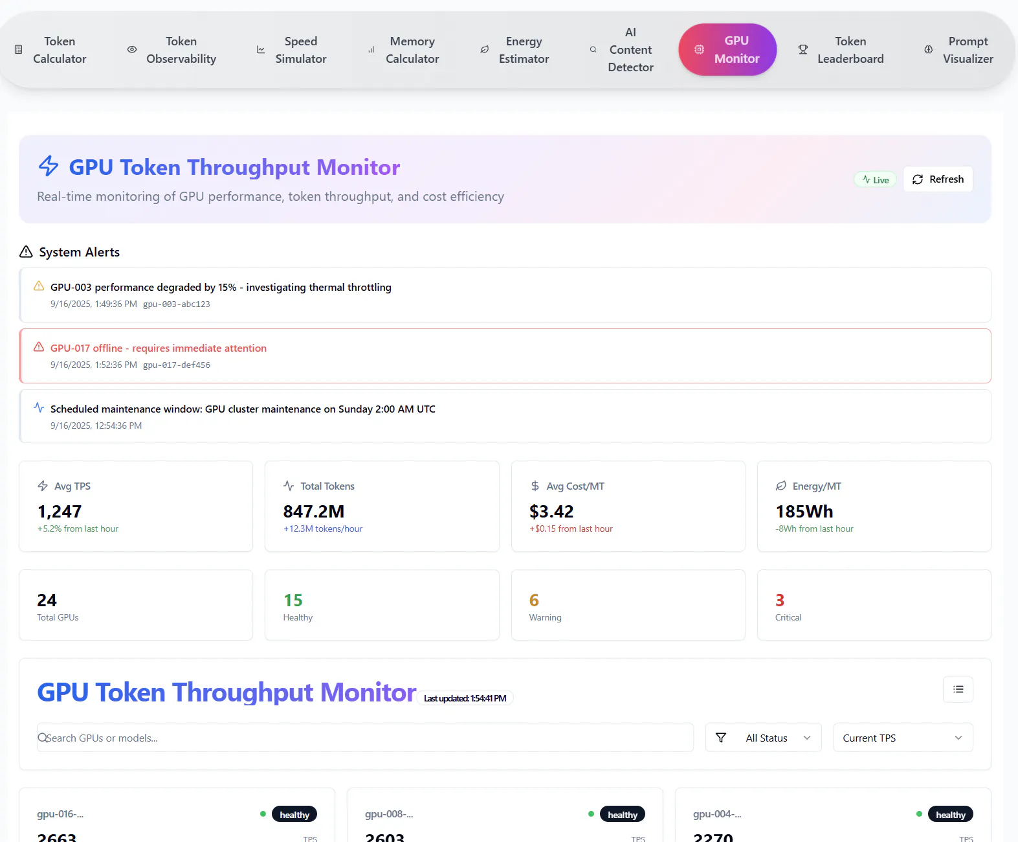The height and width of the screenshot is (842, 1018).
Task: Toggle the list view button
Action: coord(958,689)
